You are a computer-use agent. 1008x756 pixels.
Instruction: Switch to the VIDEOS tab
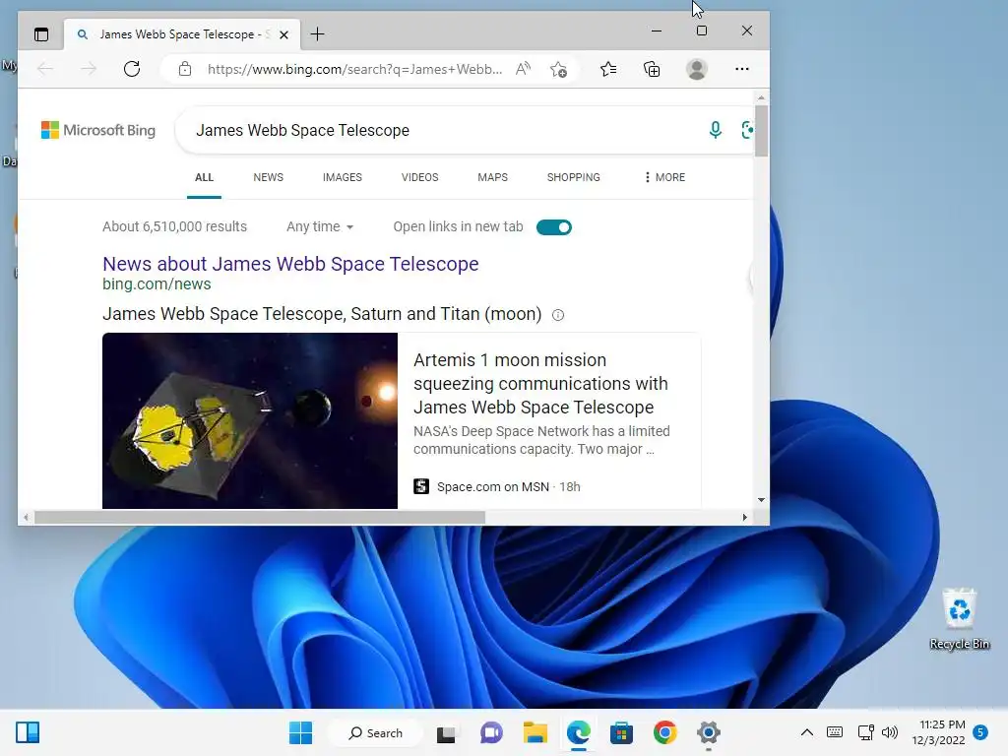coord(419,177)
